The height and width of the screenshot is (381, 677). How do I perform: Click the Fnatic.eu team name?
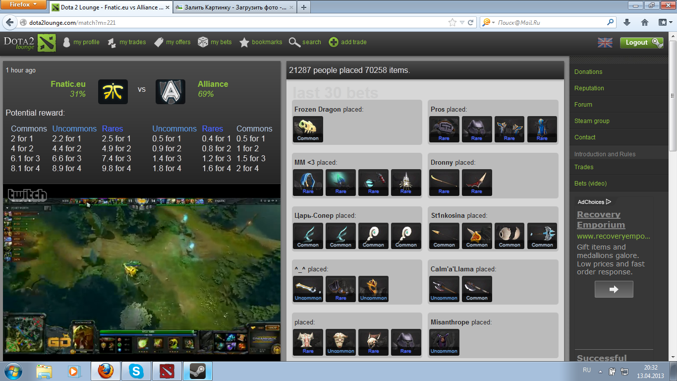[68, 84]
